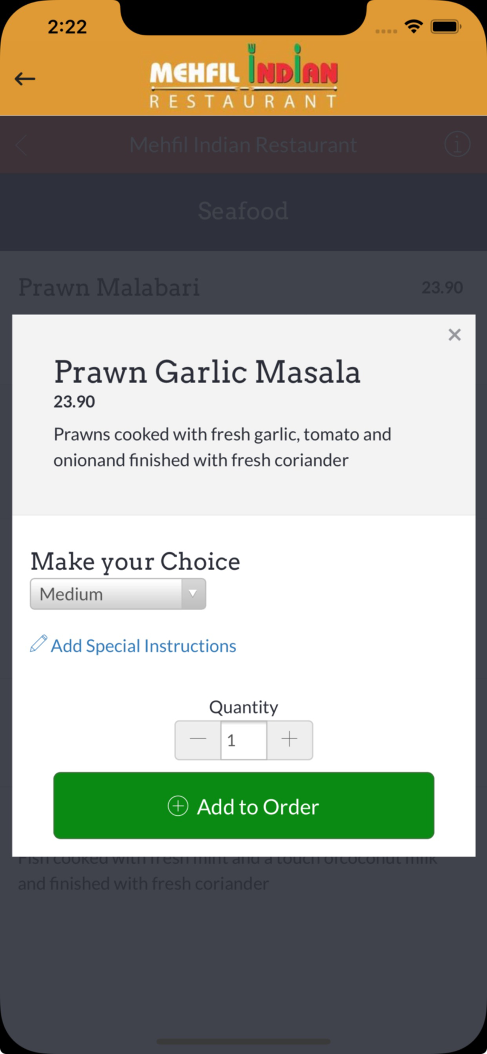Increase quantity with the plus button
The height and width of the screenshot is (1054, 487).
[289, 740]
